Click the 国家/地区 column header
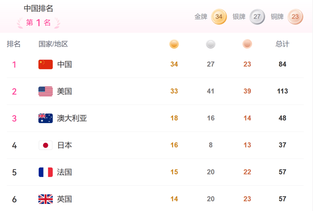Screen dimensions: 313x211 point(53,44)
